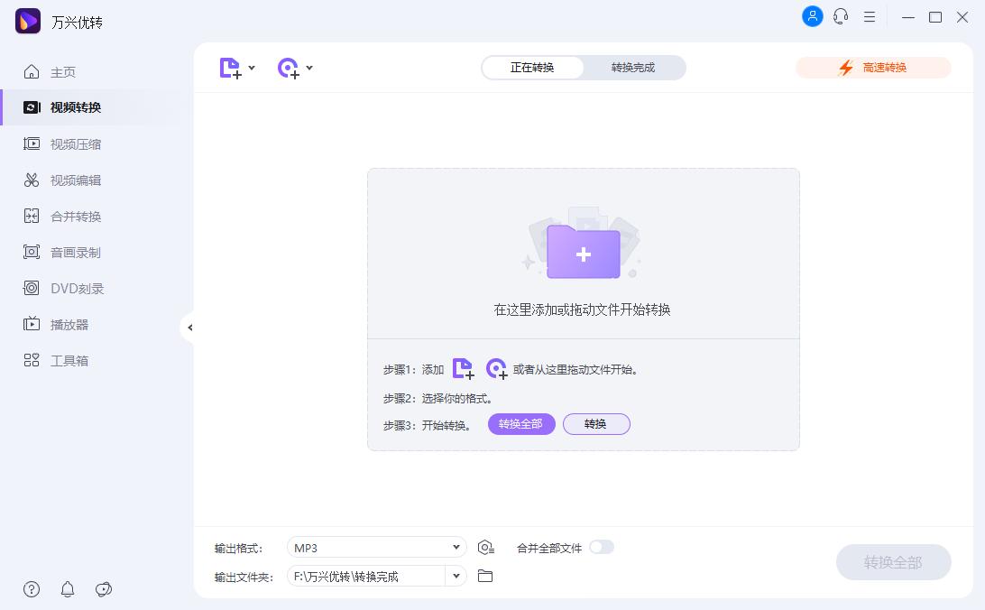
Task: Click the 转换 button in step 3
Action: pyautogui.click(x=596, y=424)
